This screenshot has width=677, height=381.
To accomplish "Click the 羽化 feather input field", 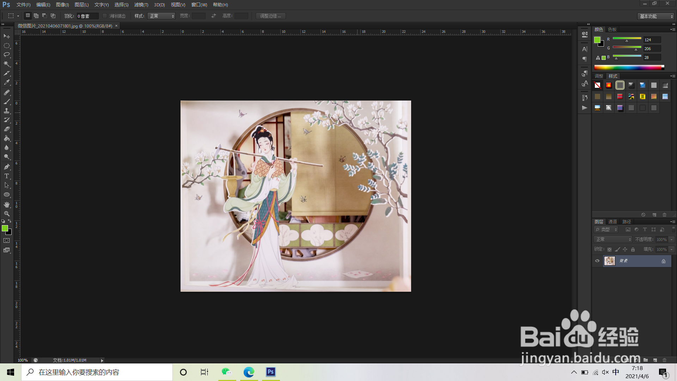I will tap(87, 16).
